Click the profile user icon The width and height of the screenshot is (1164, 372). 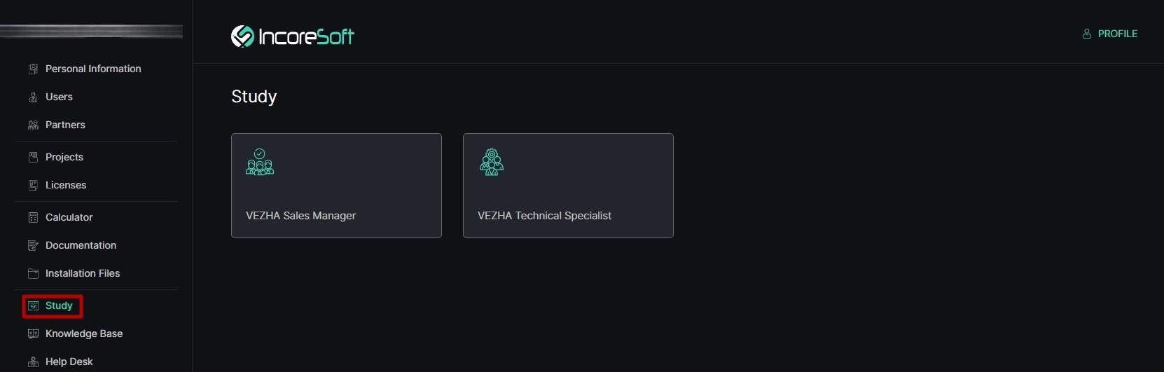1087,34
